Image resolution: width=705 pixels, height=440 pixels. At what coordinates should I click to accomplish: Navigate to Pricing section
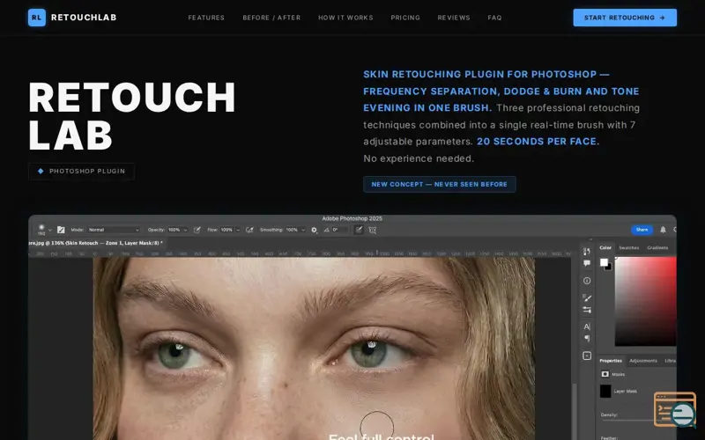[x=405, y=18]
